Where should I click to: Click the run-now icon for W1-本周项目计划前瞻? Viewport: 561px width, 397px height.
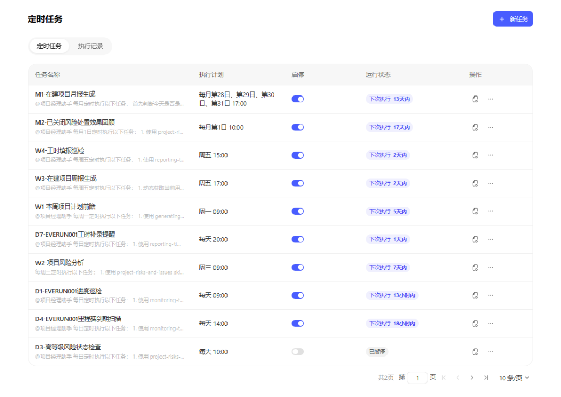coord(475,211)
